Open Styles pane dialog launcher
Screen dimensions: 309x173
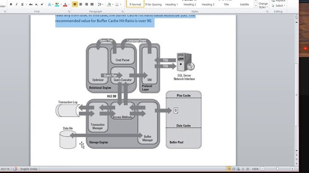click(267, 12)
